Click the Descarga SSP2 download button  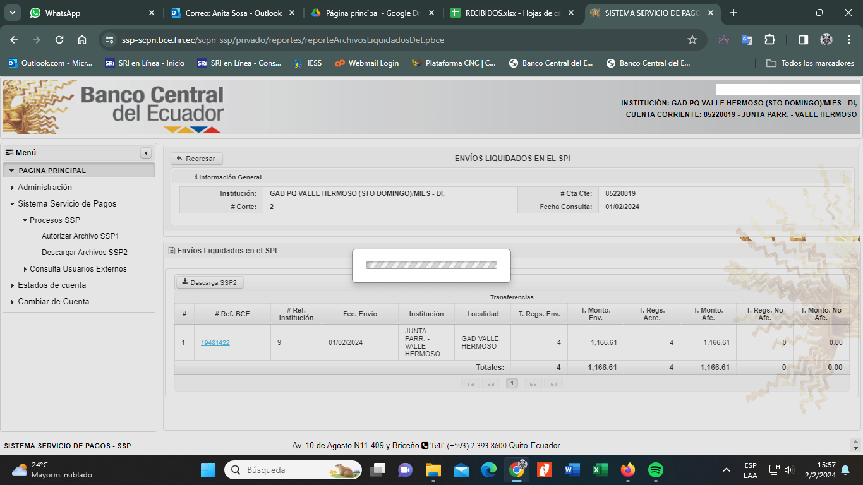point(209,282)
